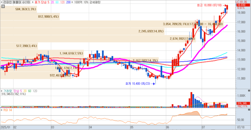Image resolution: width=251 pixels, height=130 pixels.
Task: Click the 18,000 price axis label
Action: [x=241, y=13]
